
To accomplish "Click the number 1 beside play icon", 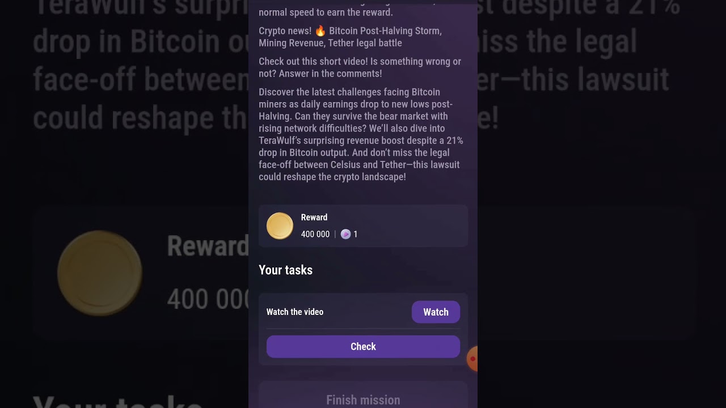I will [x=356, y=234].
